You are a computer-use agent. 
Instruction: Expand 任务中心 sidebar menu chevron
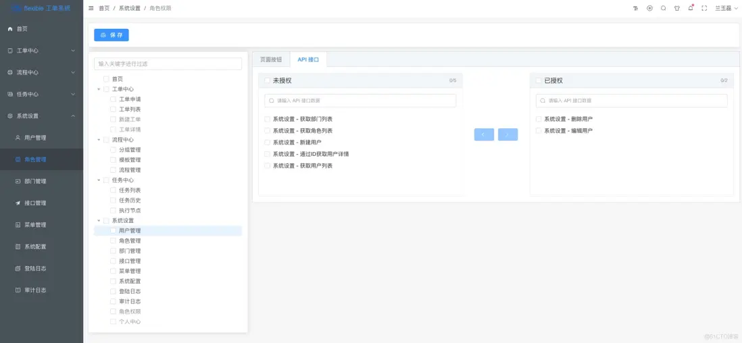(x=73, y=94)
